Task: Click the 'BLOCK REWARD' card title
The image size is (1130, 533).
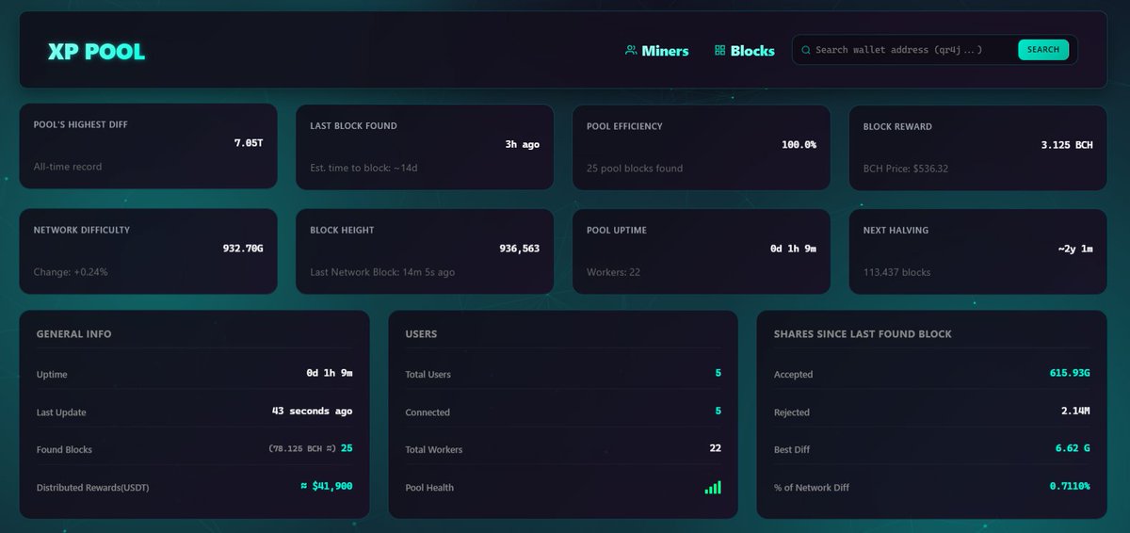Action: (897, 126)
